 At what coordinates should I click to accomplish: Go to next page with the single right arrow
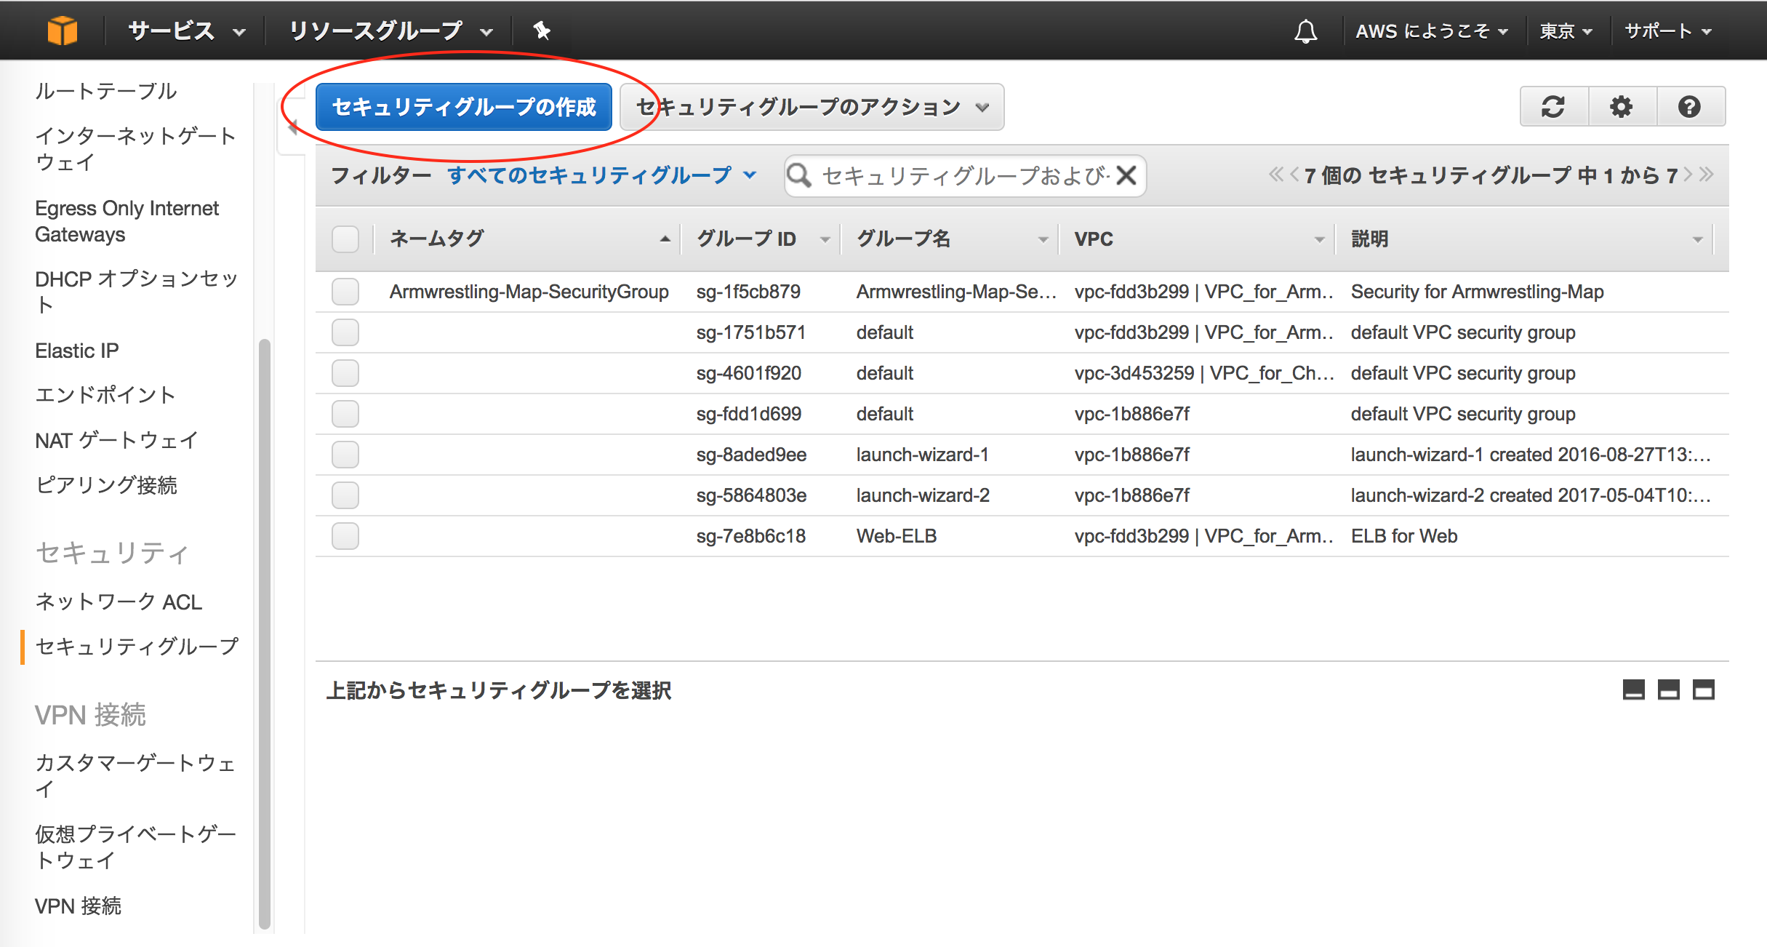[1688, 175]
